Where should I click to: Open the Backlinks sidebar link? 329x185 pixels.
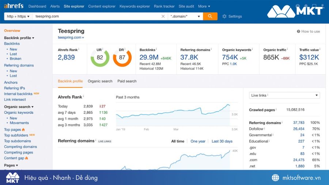click(12, 44)
